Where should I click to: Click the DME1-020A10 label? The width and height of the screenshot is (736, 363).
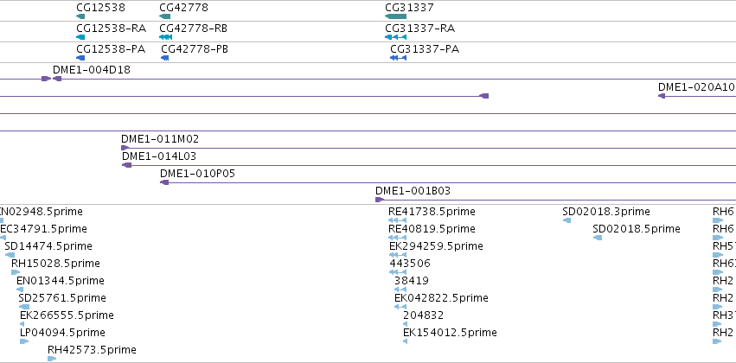click(x=696, y=86)
